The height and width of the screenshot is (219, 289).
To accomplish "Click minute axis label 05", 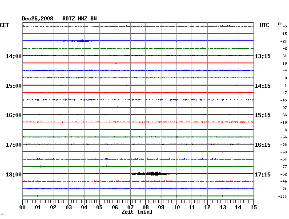I will [99, 207].
